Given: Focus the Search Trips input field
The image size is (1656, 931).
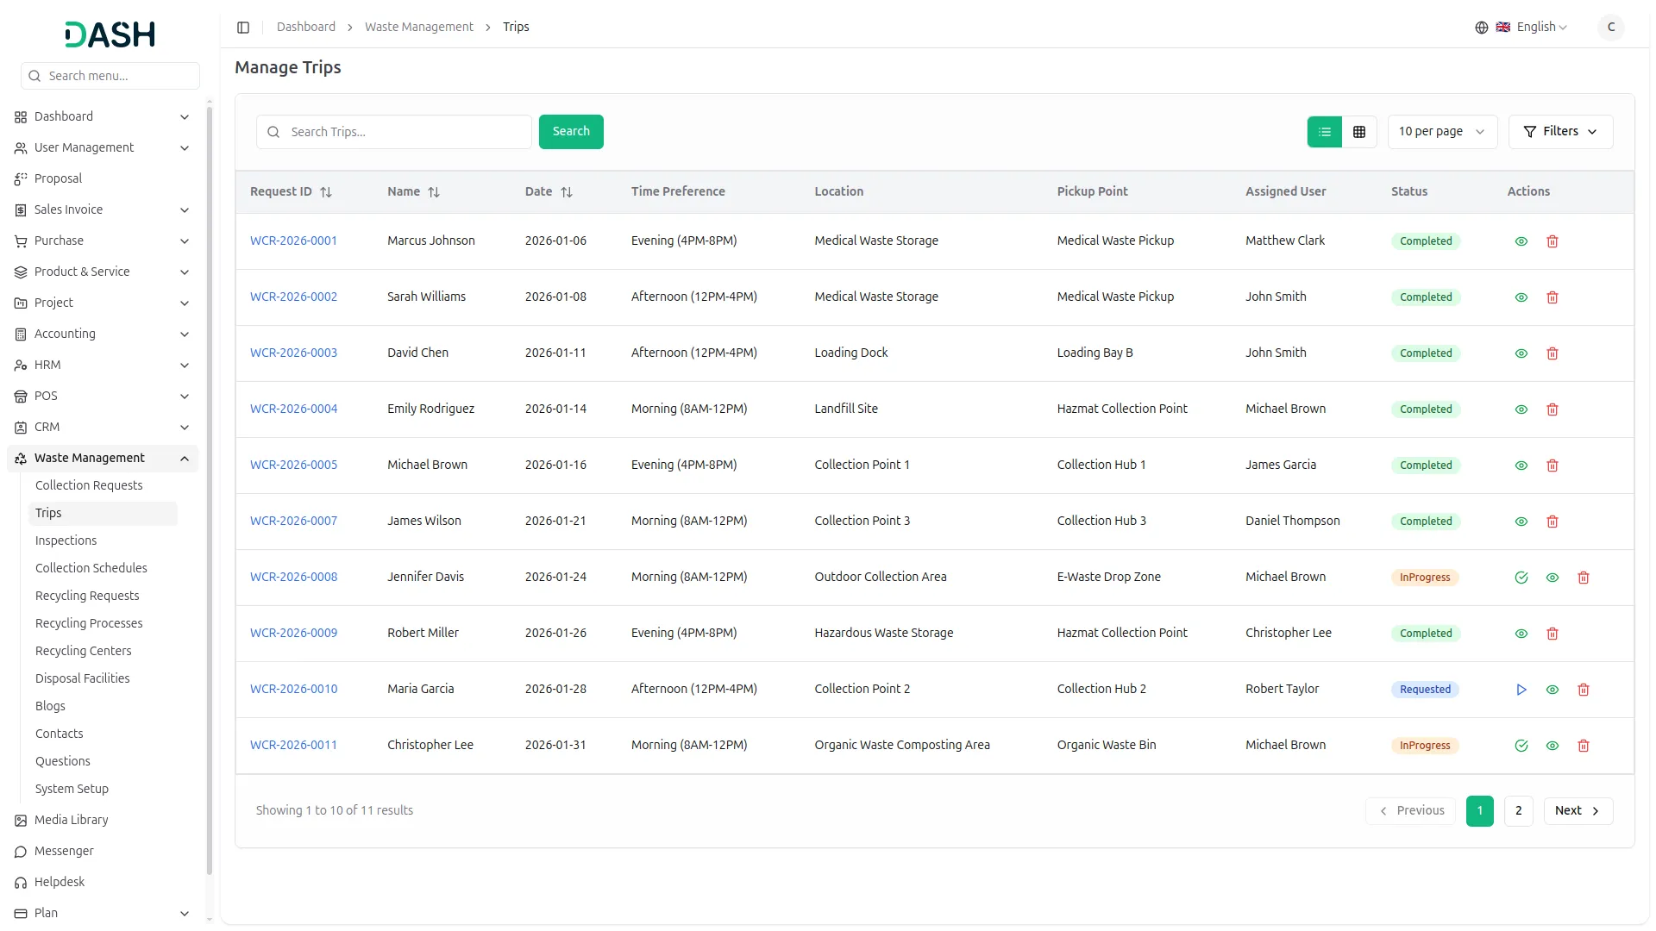Looking at the screenshot, I should coord(405,132).
